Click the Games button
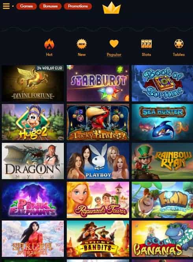 pyautogui.click(x=26, y=6)
